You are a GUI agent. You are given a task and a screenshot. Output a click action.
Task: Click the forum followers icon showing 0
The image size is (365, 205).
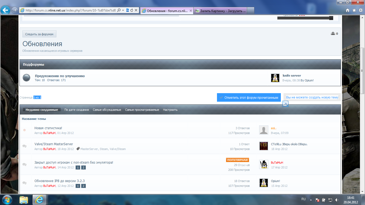pos(333,34)
